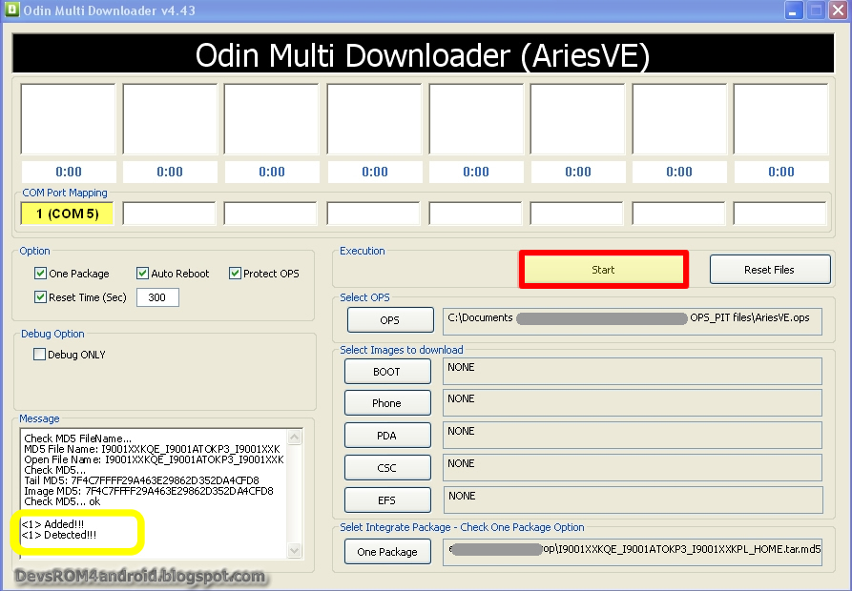The image size is (852, 591).
Task: Click the One Package file button
Action: pos(386,552)
